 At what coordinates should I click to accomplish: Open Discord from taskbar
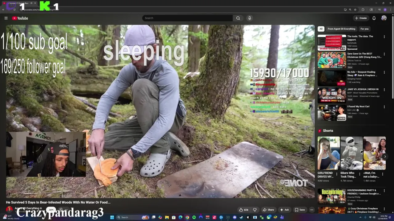[x=235, y=217]
